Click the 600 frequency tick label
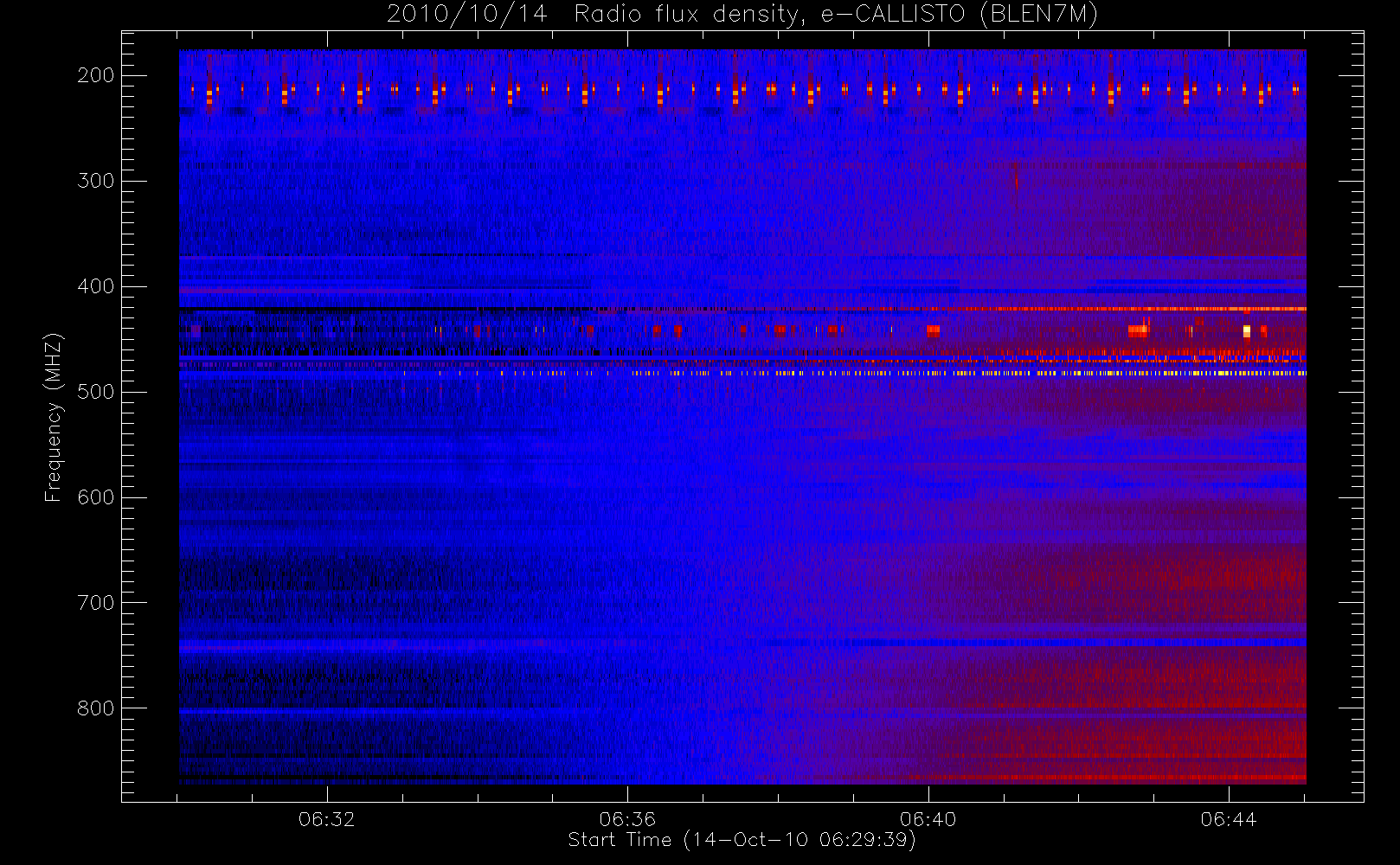Image resolution: width=1400 pixels, height=865 pixels. [95, 497]
